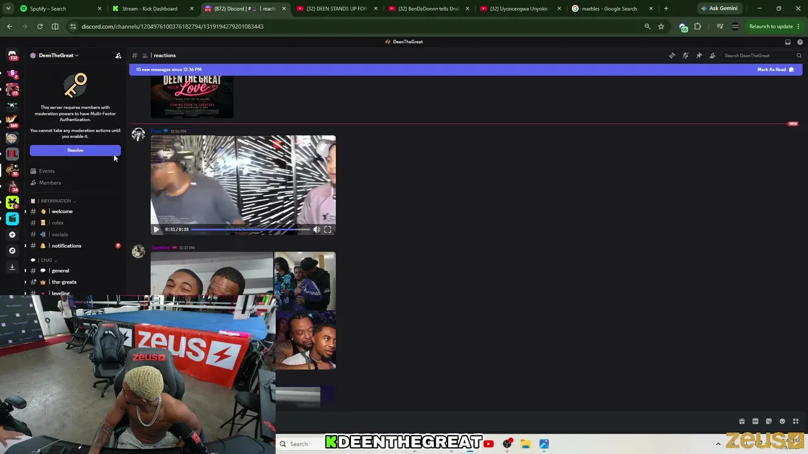Go back in browser history
808x454 pixels.
pos(9,26)
